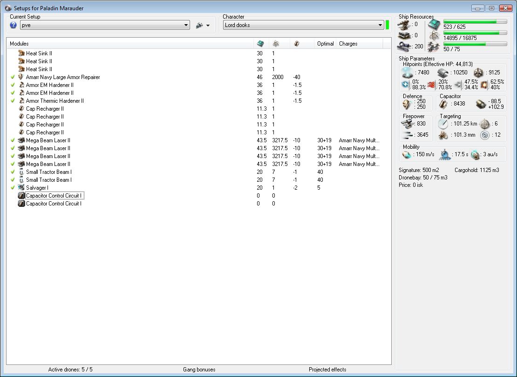Click the max velocity icon

[x=407, y=155]
